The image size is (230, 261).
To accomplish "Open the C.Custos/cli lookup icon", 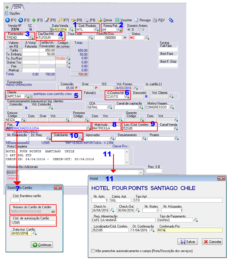I will tap(127, 96).
